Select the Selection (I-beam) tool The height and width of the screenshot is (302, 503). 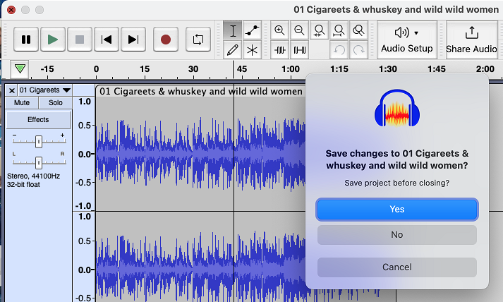point(233,30)
